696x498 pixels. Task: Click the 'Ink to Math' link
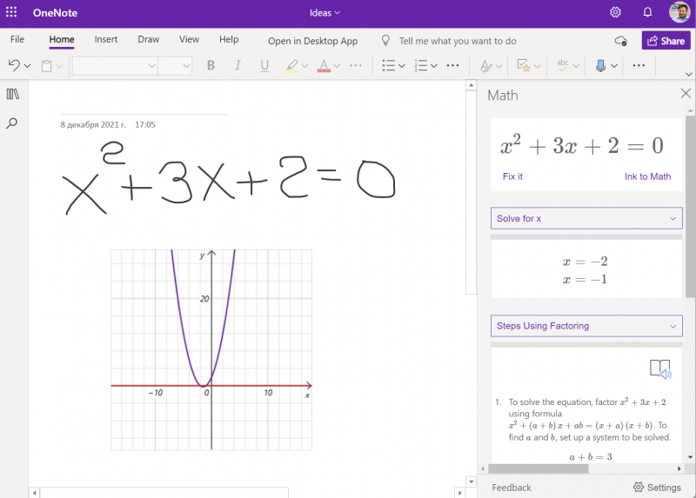(647, 176)
